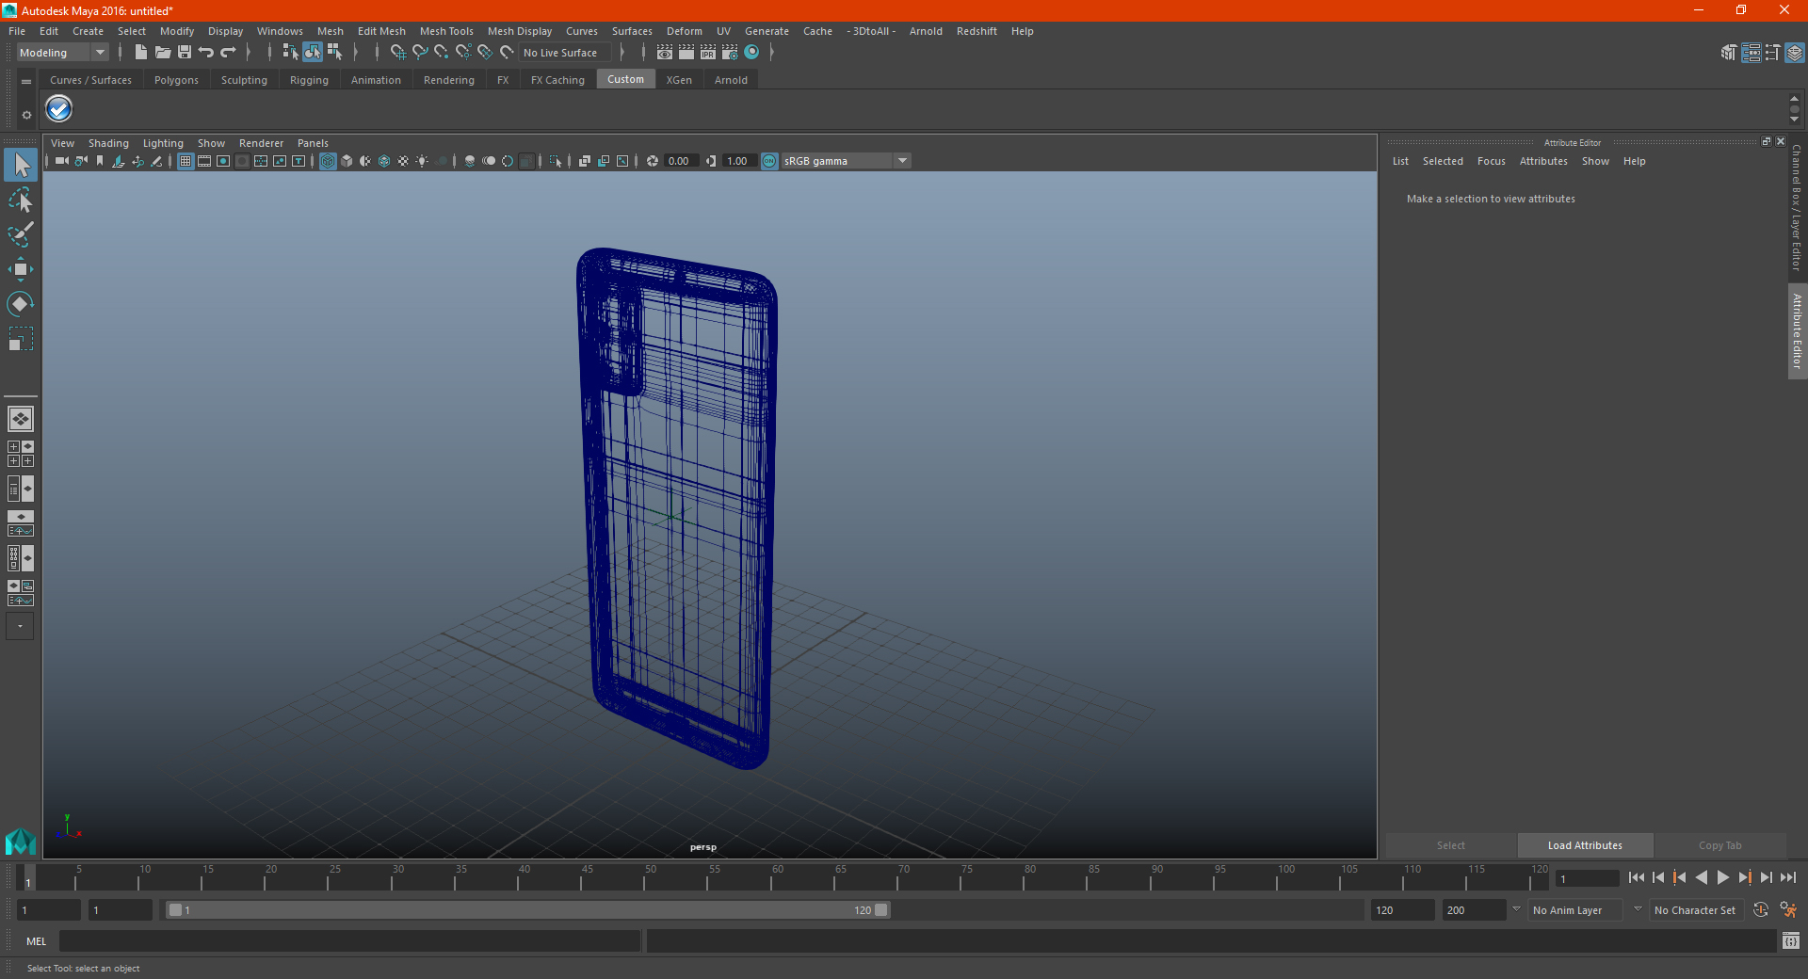Activate the Move tool in toolbox
Screen dimensions: 1808x979
[x=21, y=269]
